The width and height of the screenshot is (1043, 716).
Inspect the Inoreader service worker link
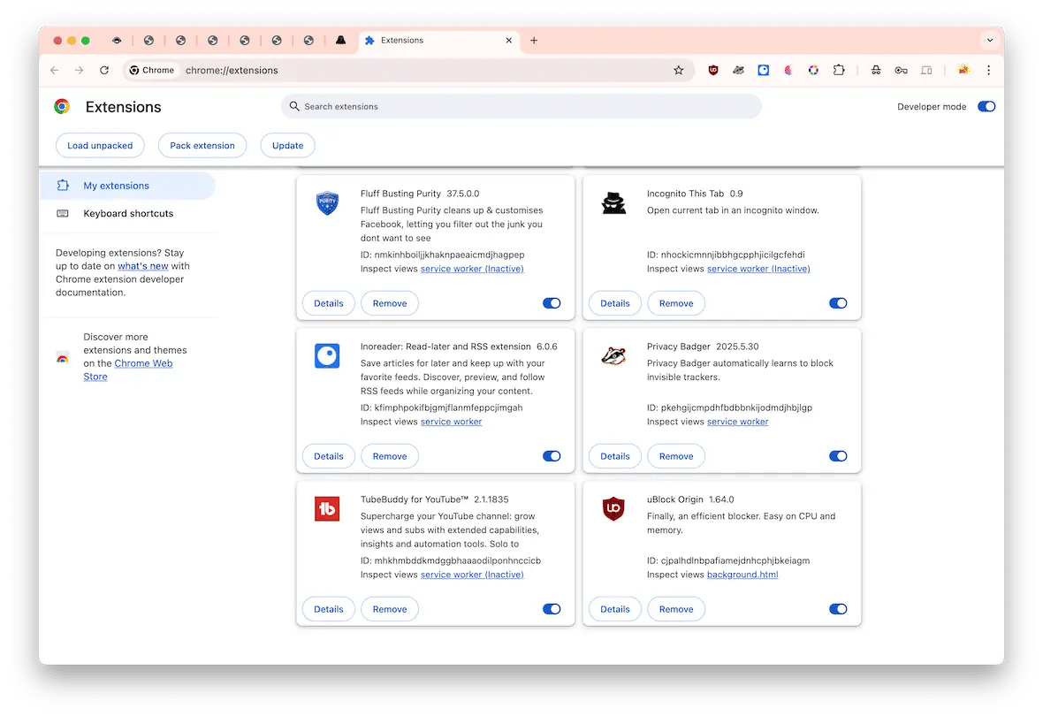point(451,422)
